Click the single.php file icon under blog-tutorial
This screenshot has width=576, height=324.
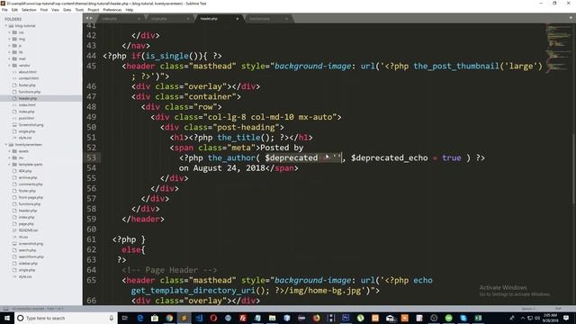(x=14, y=131)
